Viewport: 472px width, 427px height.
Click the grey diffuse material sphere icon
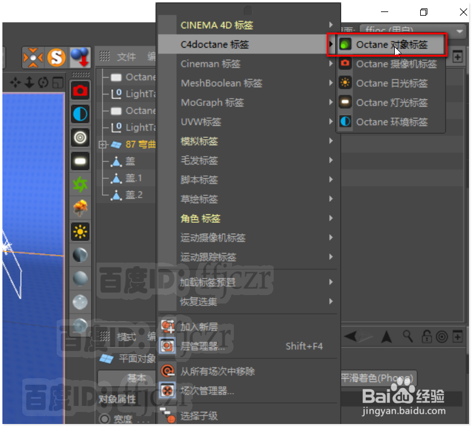80,278
